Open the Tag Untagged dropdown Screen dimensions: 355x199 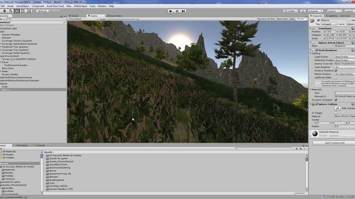point(329,24)
